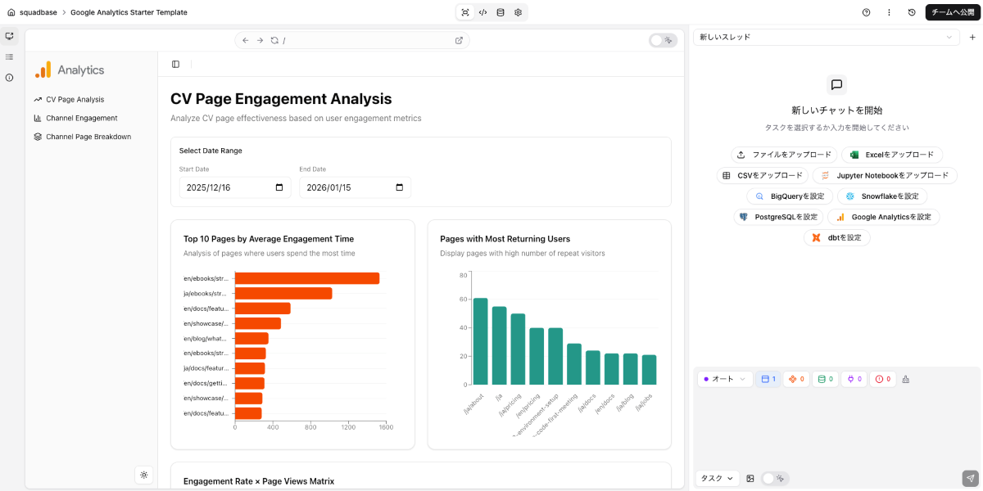
Task: Reload the preview with the refresh icon
Action: click(x=274, y=40)
